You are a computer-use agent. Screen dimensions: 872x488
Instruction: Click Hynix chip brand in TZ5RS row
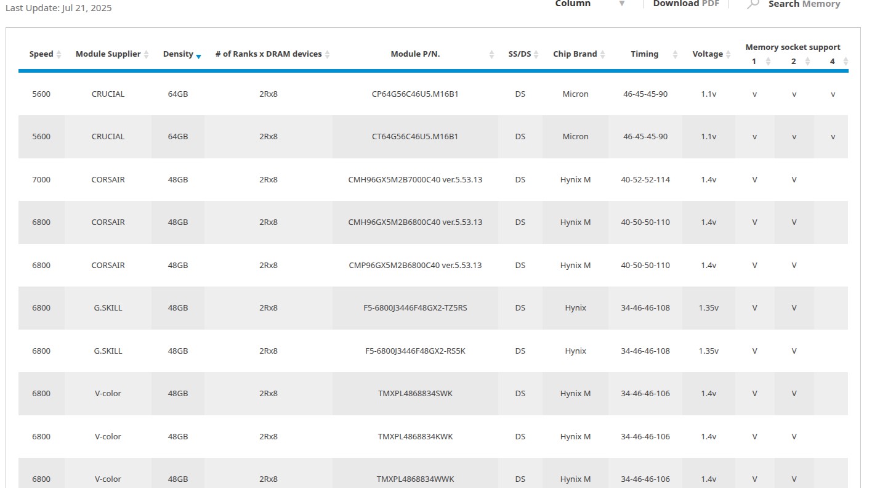pyautogui.click(x=575, y=308)
